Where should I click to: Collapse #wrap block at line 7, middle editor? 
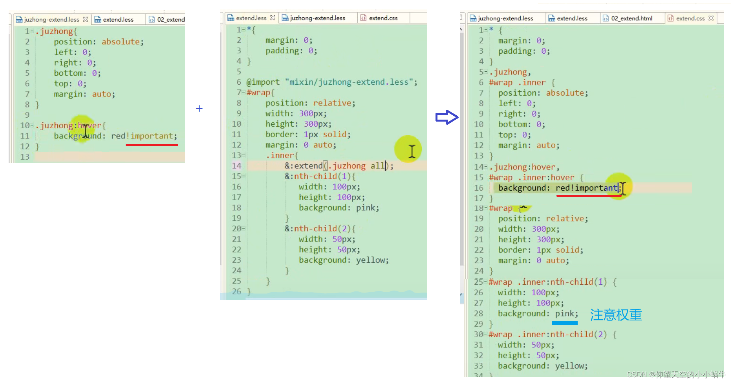click(x=243, y=93)
